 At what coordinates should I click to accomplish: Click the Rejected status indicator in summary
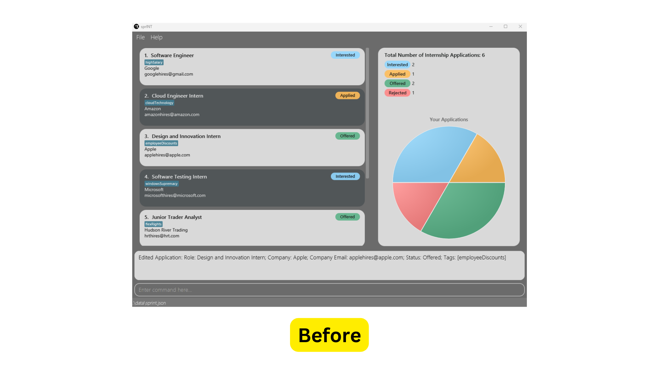pos(397,92)
